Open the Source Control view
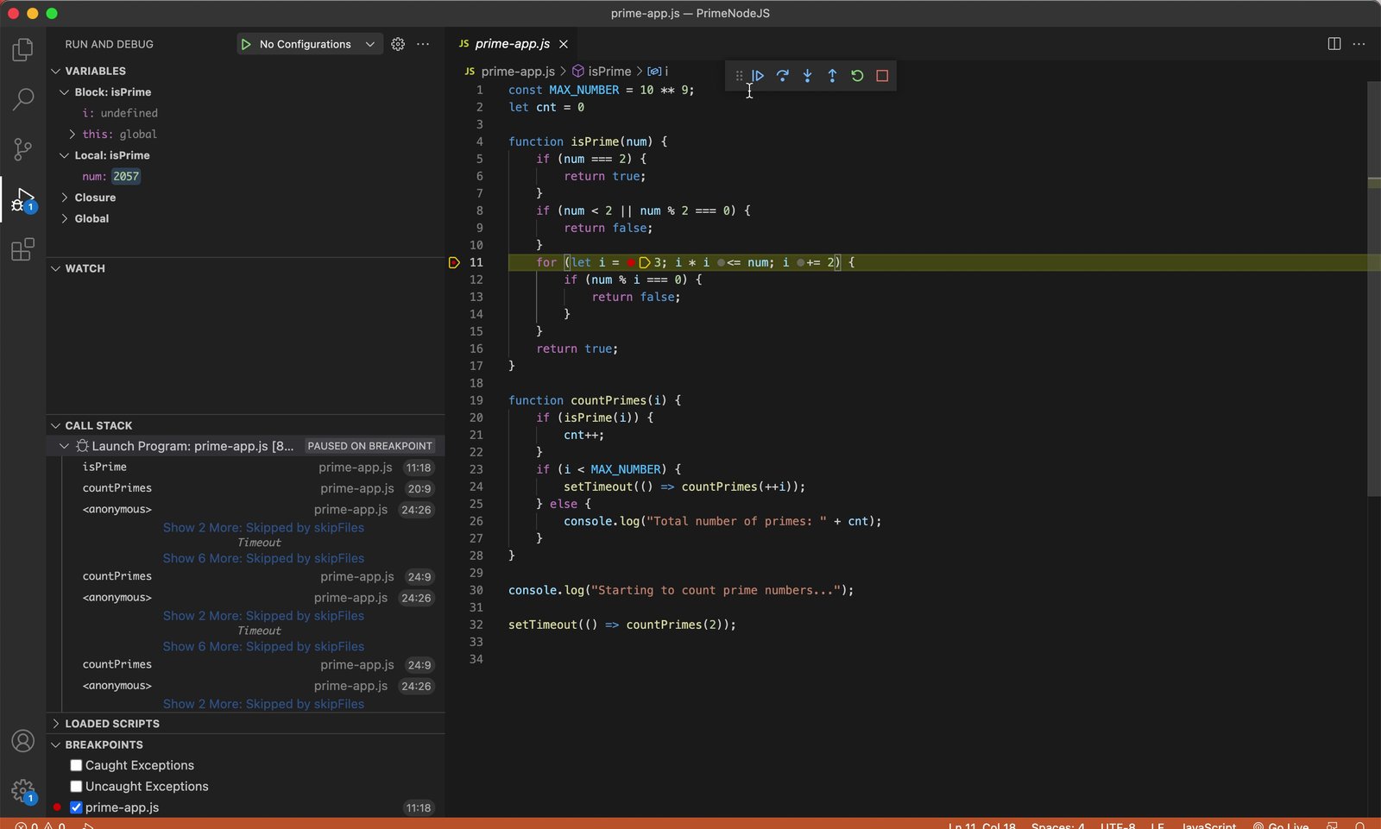 [x=23, y=149]
